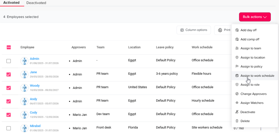
Task: Select Assign to work schedule entry
Action: 255,76
